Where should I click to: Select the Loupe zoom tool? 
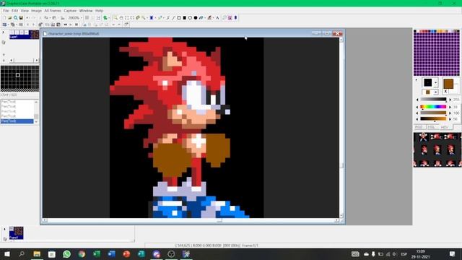115,17
